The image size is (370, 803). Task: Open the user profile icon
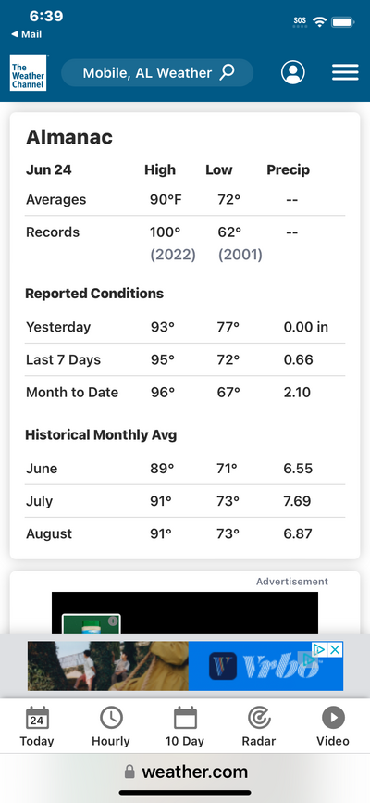(292, 73)
